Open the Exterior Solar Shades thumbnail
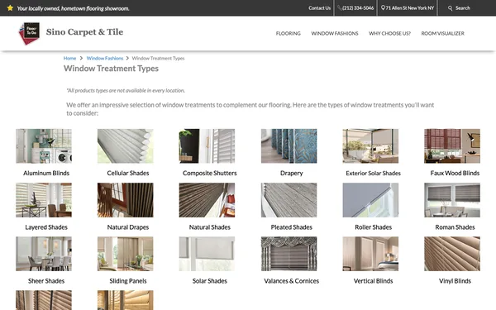The image size is (496, 310). 370,145
